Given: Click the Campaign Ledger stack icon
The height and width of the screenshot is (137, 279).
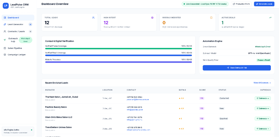Looking at the screenshot, I should (x=5, y=55).
